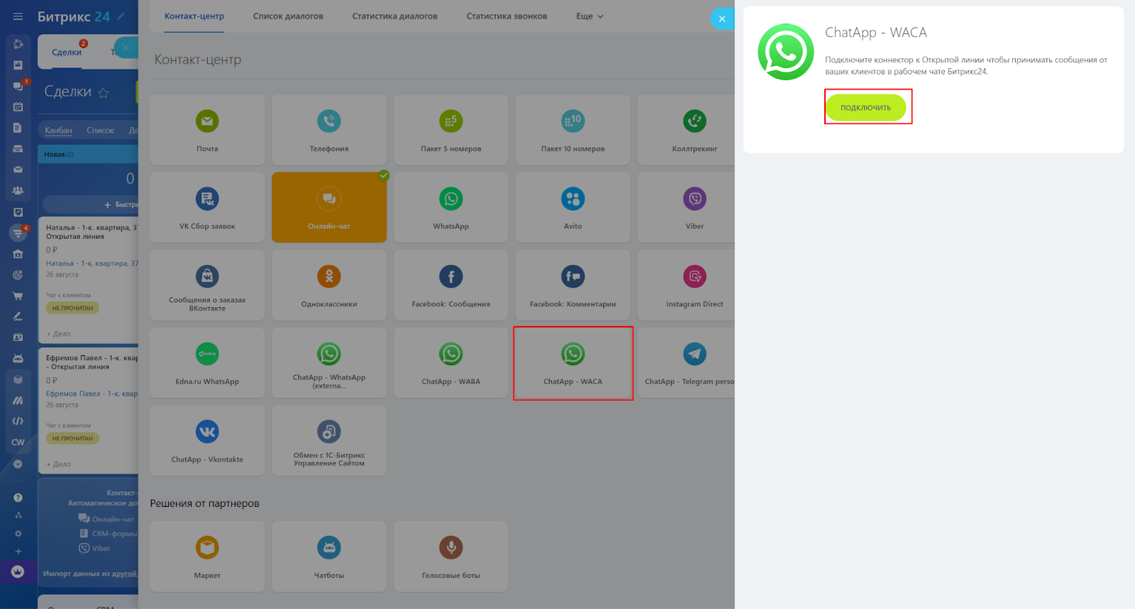This screenshot has width=1135, height=609.
Task: Click the green Подключить button
Action: (x=865, y=108)
